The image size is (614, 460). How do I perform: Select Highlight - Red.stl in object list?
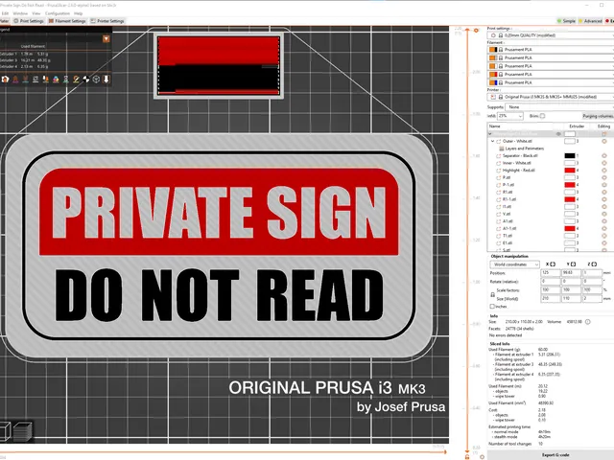[x=518, y=171]
